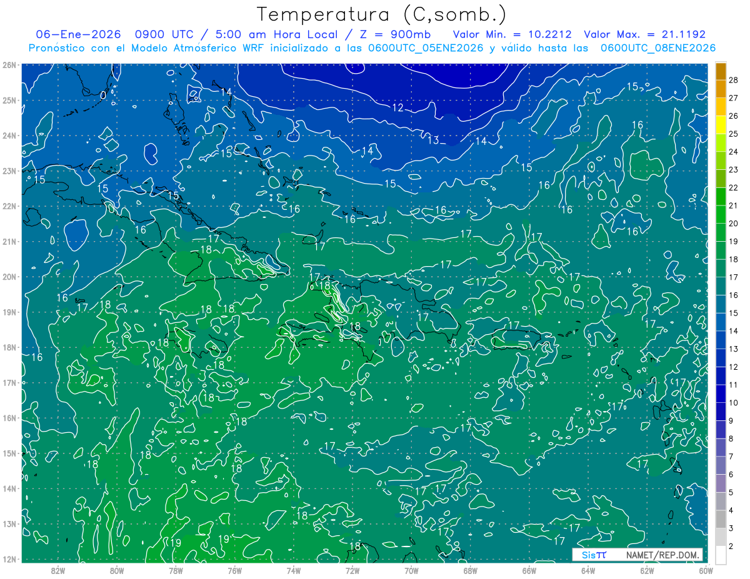Click the '82W' longitude axis label
The image size is (750, 579).
point(57,570)
